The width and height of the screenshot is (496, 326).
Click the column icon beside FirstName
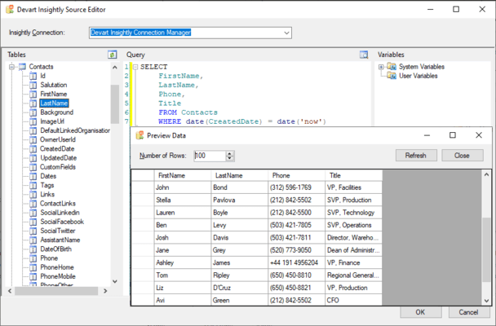coord(33,95)
